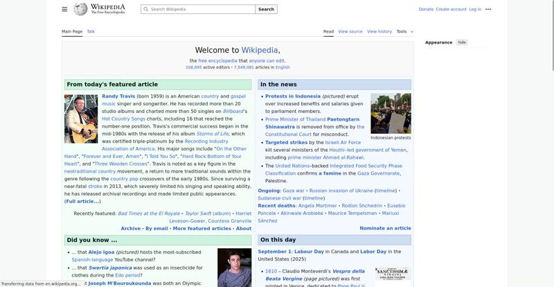Open More featured articles link

(202, 229)
